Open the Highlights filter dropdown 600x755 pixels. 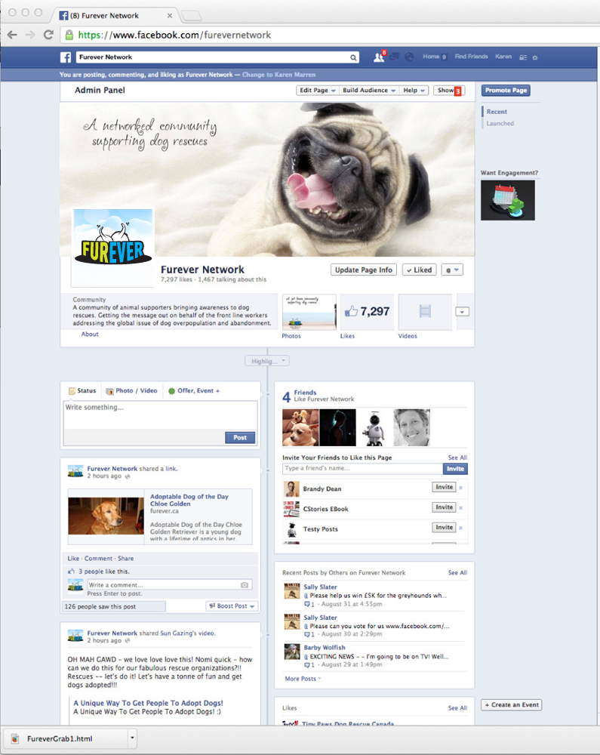click(x=267, y=361)
